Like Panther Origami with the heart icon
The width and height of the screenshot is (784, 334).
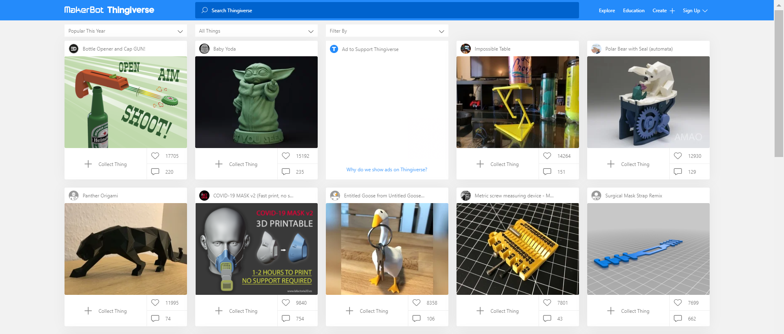[155, 303]
